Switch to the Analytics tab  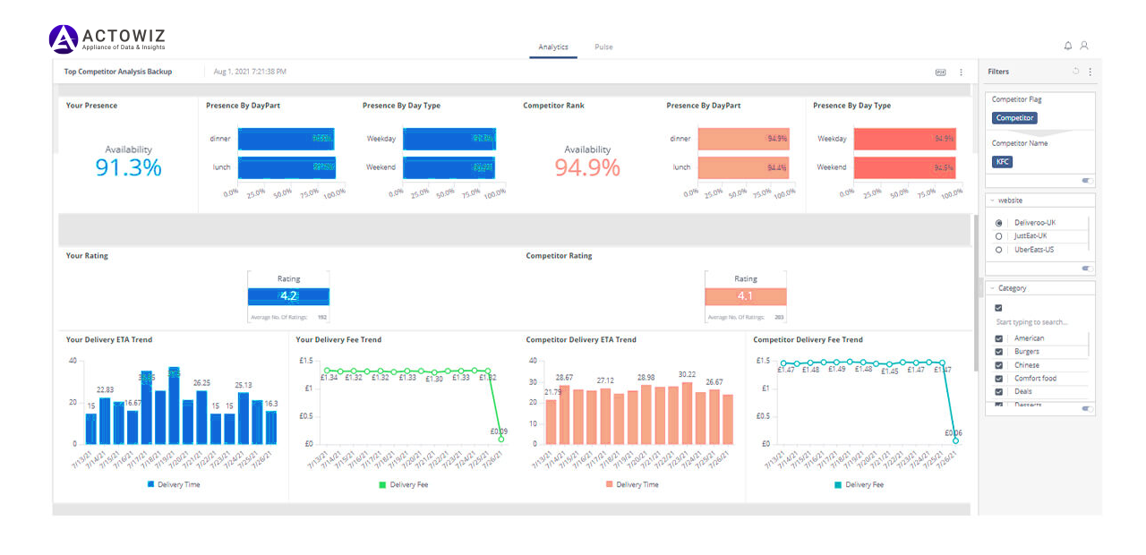click(x=553, y=47)
